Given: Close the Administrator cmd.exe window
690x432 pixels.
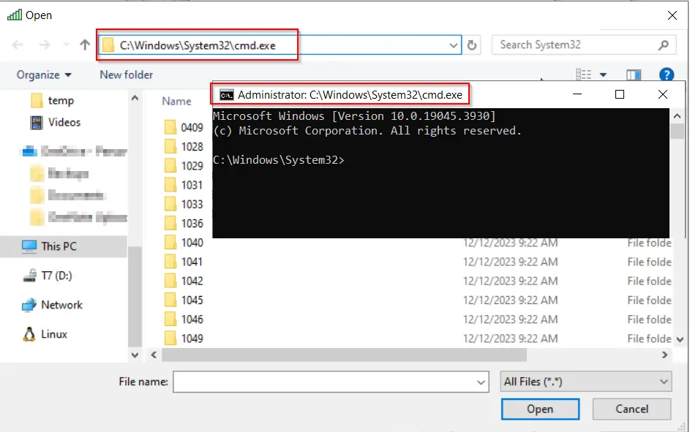Looking at the screenshot, I should (x=663, y=94).
